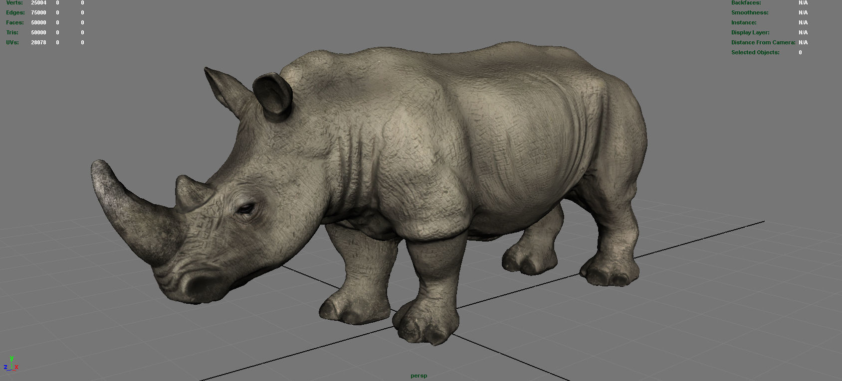Click the Tris label in the HUD
Viewport: 842px width, 381px height.
tap(12, 32)
